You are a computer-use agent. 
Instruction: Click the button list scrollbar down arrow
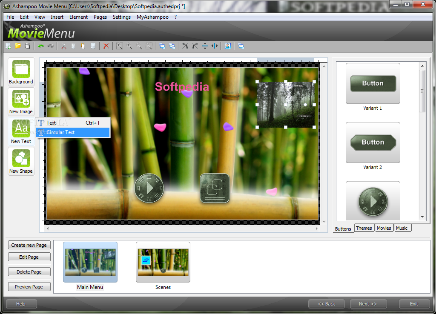pos(422,217)
